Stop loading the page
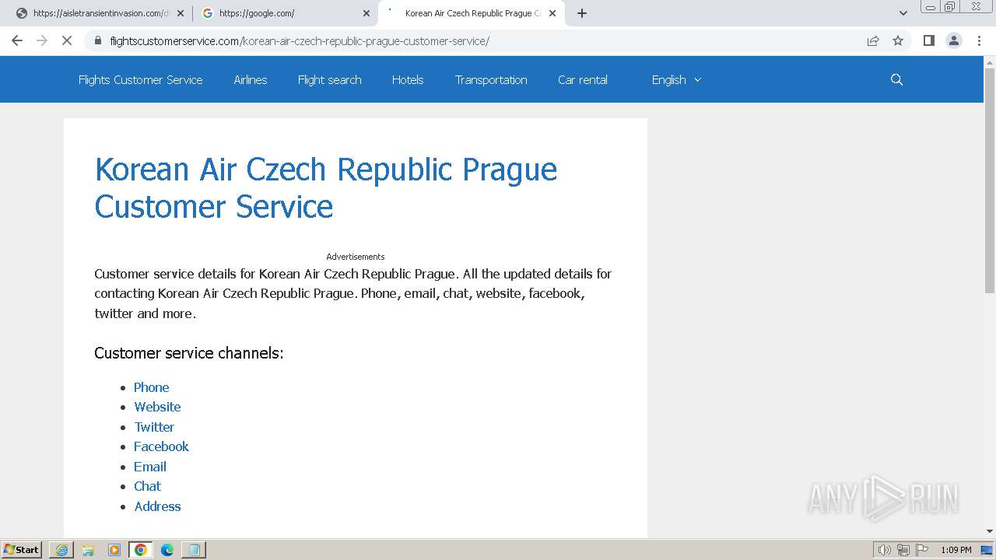This screenshot has height=560, width=996. click(67, 40)
